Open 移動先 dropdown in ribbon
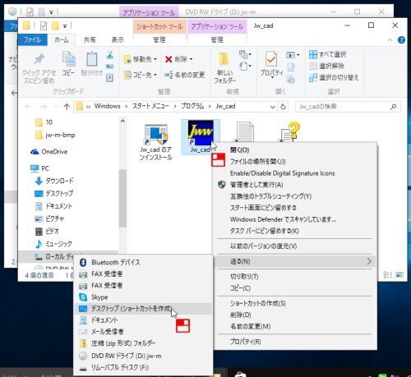Image resolution: width=411 pixels, height=377 pixels. (141, 59)
